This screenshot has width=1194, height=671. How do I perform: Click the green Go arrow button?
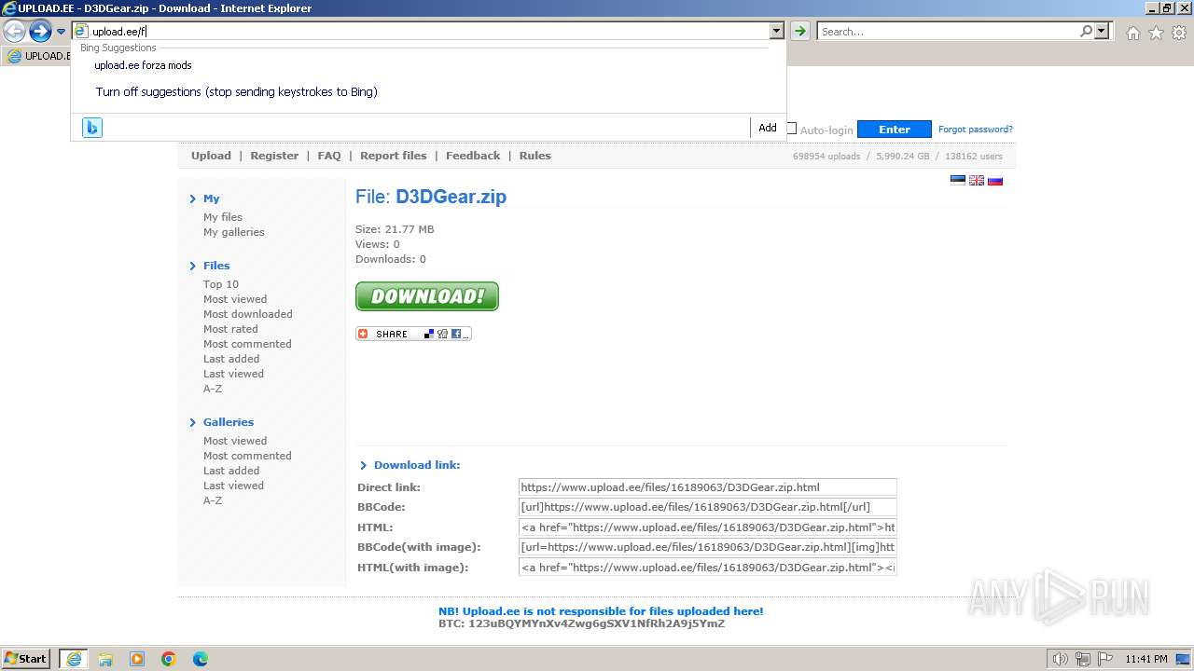(x=799, y=31)
